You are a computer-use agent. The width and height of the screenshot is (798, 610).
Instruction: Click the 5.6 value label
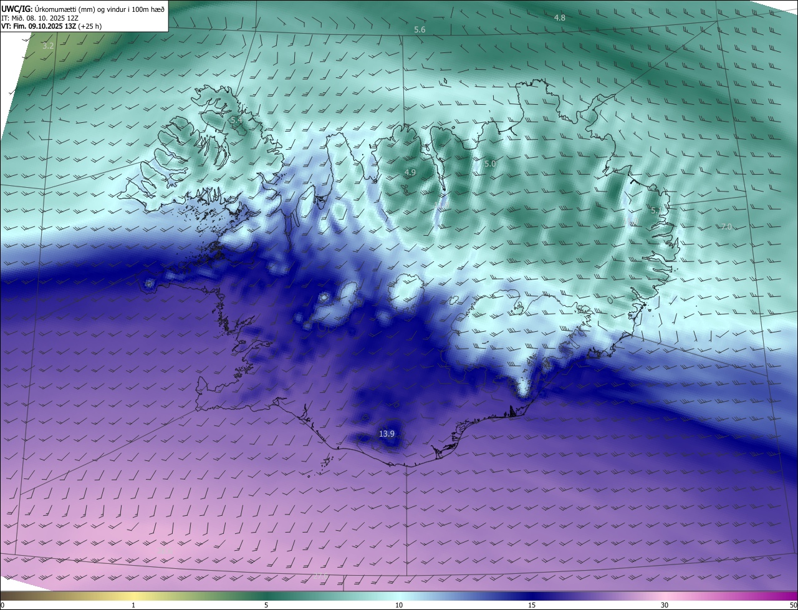click(420, 30)
